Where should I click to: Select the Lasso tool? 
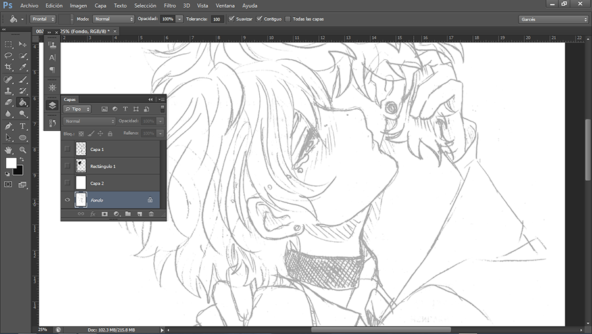click(9, 56)
